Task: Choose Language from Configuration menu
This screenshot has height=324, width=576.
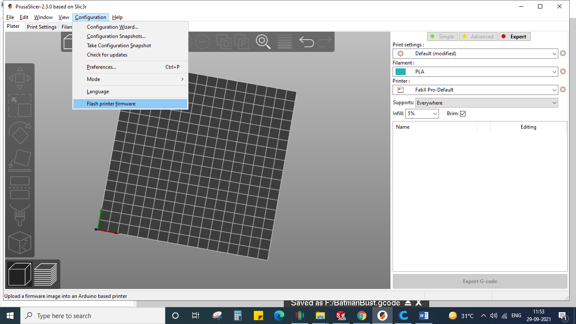Action: (x=130, y=92)
